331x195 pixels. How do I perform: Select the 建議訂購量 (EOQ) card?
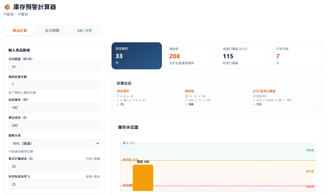coord(244,56)
